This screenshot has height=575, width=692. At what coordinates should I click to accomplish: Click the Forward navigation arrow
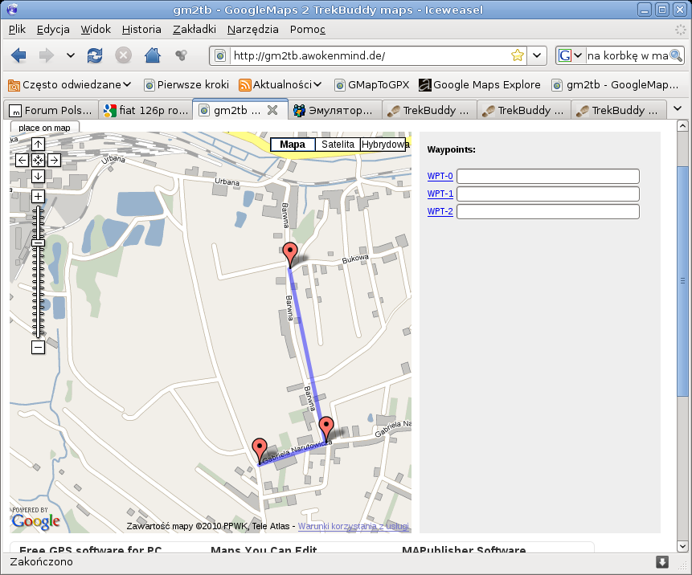pyautogui.click(x=46, y=55)
